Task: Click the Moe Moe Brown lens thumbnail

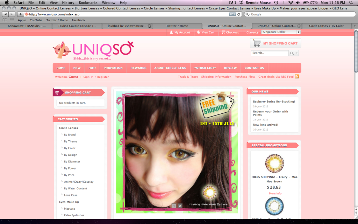Action: click(x=274, y=163)
